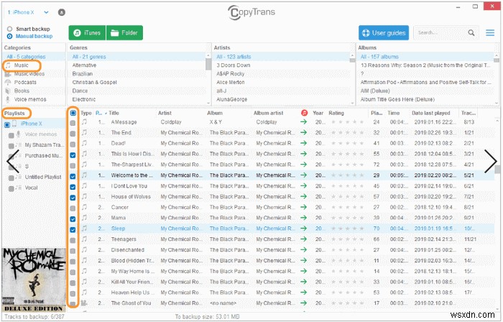The image size is (503, 322).
Task: Sort by the Time column header
Action: (393, 113)
